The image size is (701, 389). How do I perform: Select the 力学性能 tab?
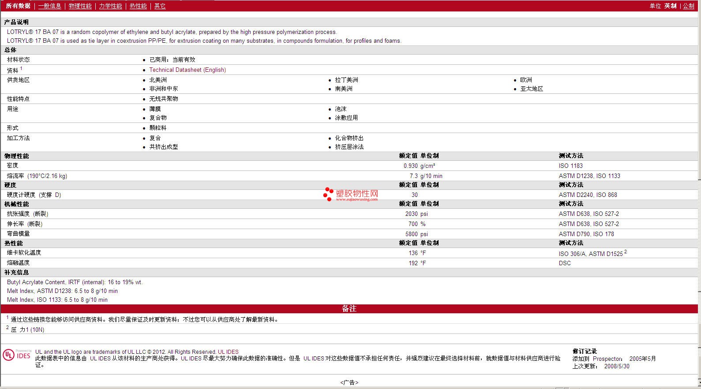pyautogui.click(x=110, y=6)
